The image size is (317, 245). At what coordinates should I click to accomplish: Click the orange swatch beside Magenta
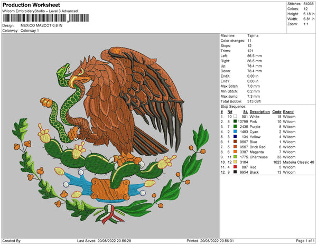pos(235,152)
